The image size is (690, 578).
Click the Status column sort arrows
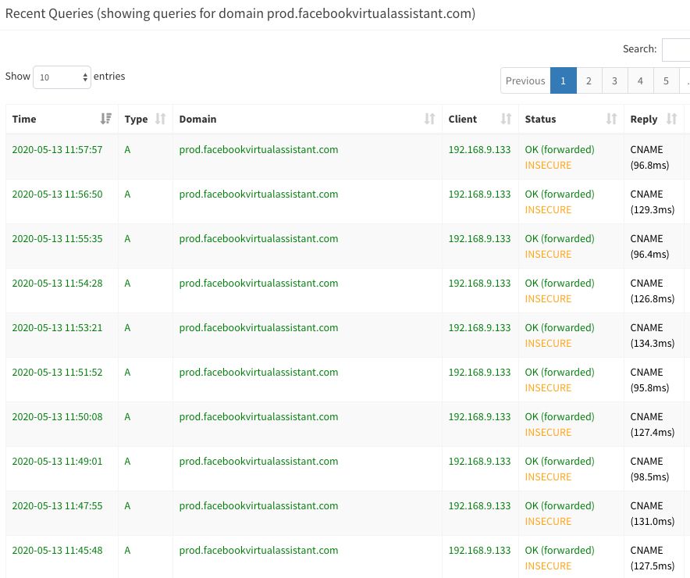click(x=611, y=120)
